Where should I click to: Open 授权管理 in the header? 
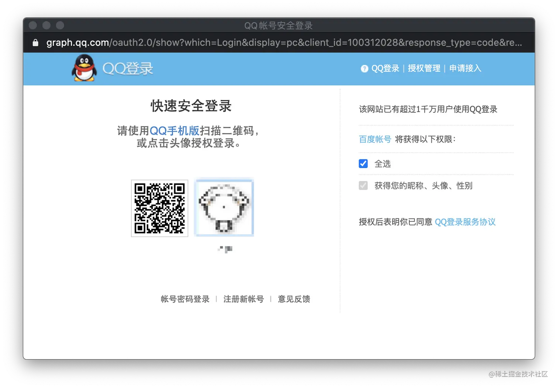[x=424, y=68]
